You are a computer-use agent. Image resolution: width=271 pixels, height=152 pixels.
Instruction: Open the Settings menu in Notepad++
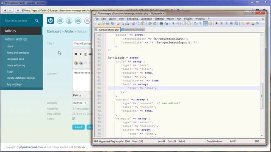[x=159, y=19]
